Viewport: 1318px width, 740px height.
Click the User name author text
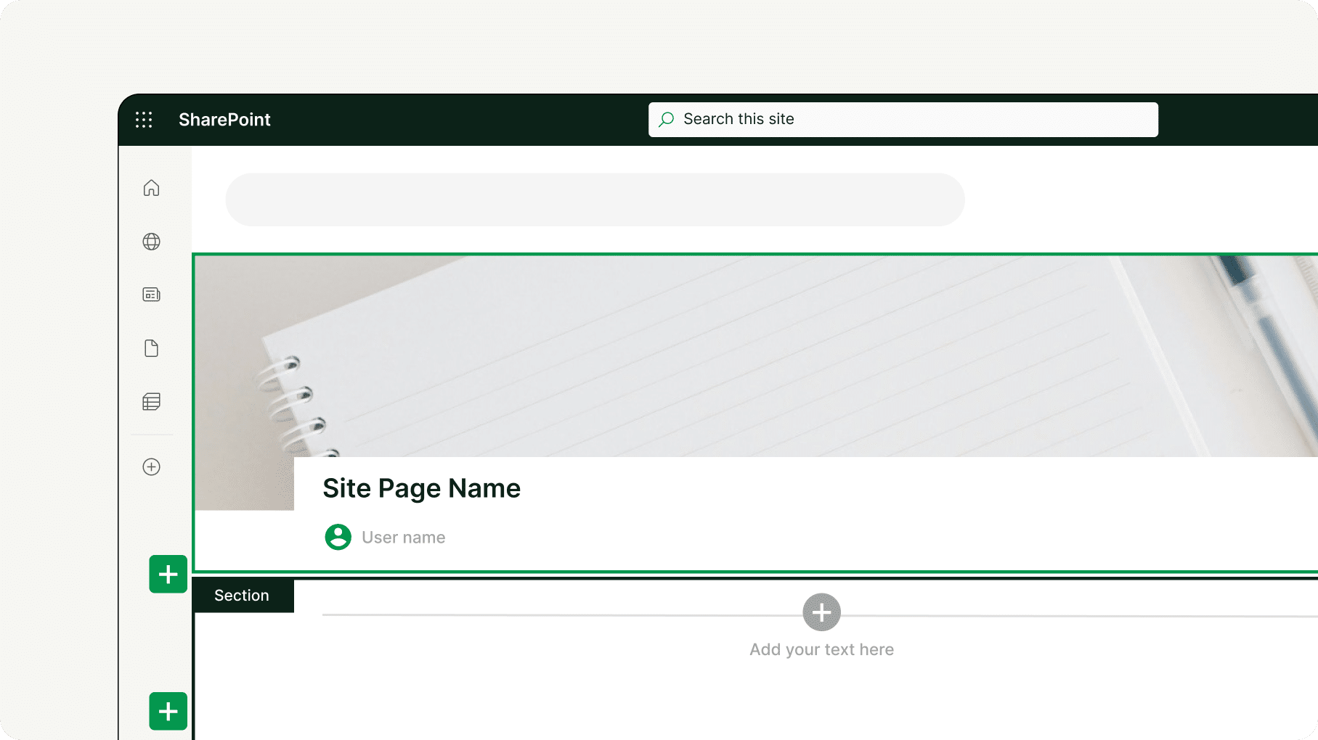403,538
